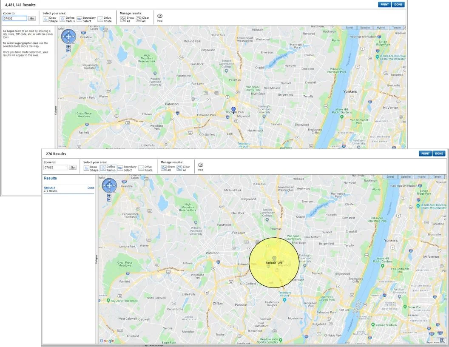Collapse side panel in 4,481,141 Results window
Image resolution: width=449 pixels, height=347 pixels.
coord(56,110)
